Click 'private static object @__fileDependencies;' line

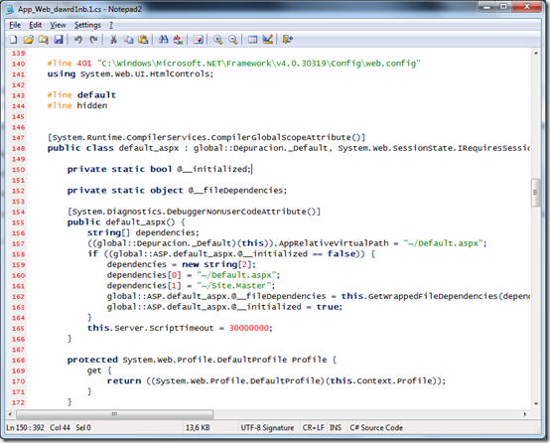[177, 191]
